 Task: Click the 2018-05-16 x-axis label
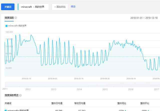[79, 79]
